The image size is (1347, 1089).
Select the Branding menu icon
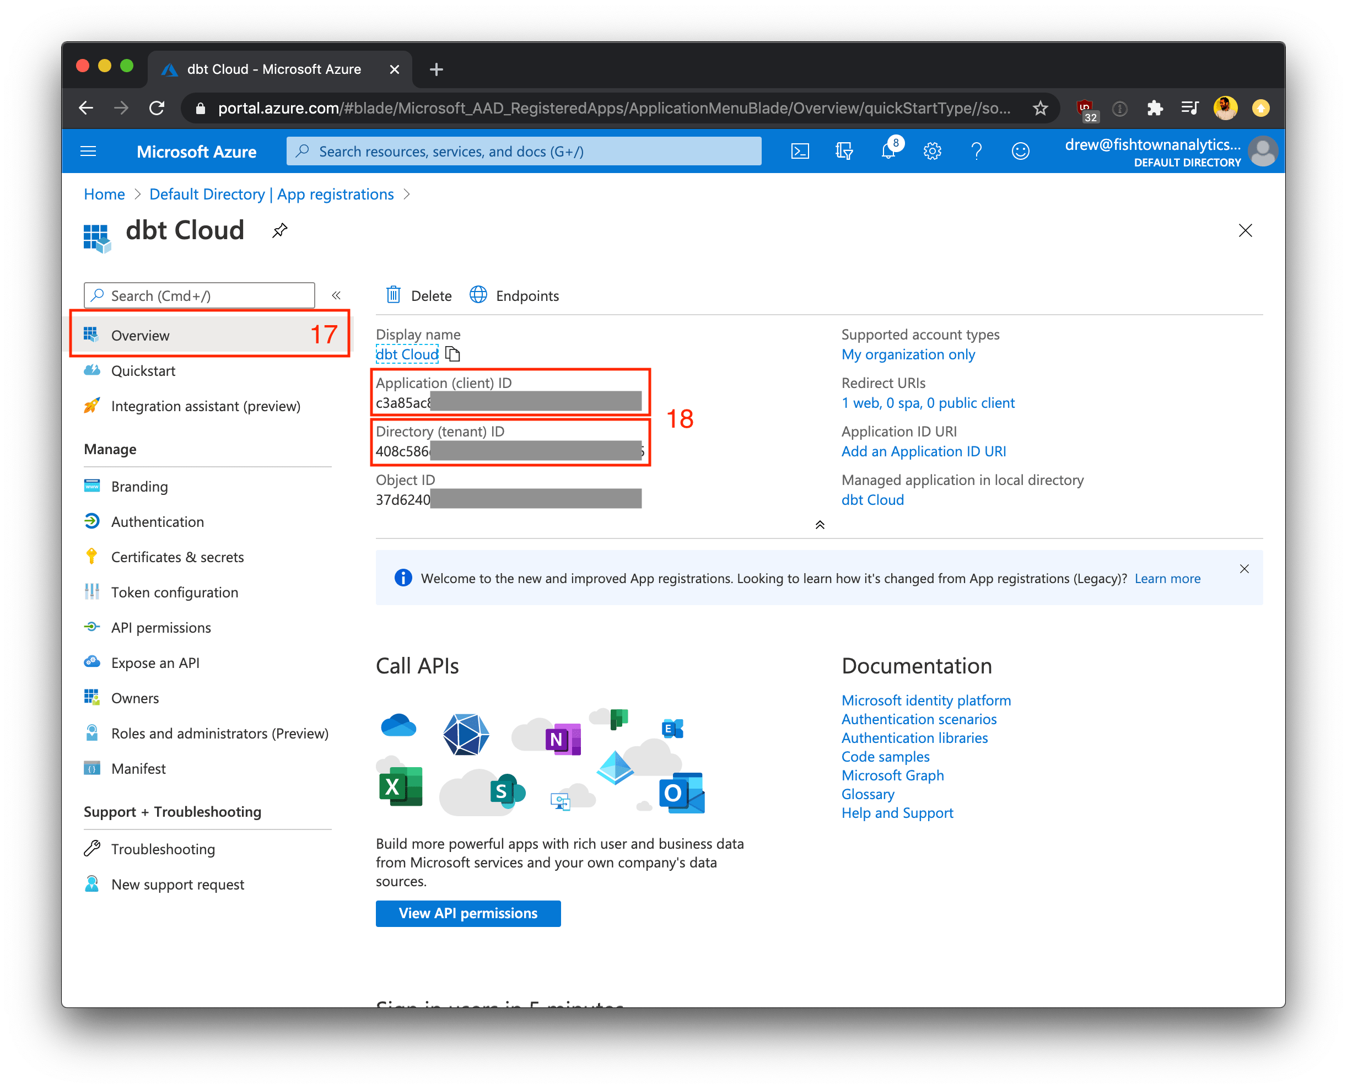click(92, 486)
